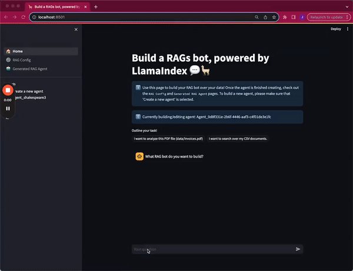The image size is (353, 271).
Task: Click 'I want to search over my CSV documents' suggestion
Action: click(x=238, y=139)
